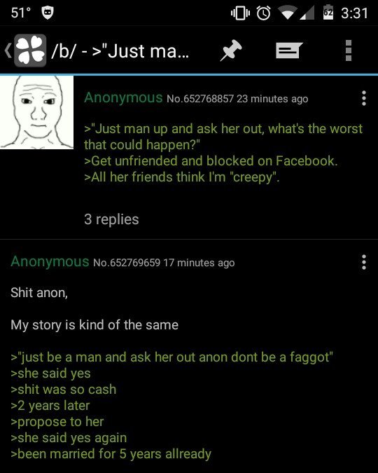Tap the thread title /b/ - >"Just ma...
This screenshot has width=378, height=473.
[x=120, y=50]
